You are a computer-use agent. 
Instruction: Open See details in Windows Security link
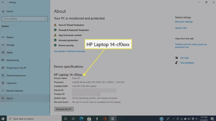point(69,51)
